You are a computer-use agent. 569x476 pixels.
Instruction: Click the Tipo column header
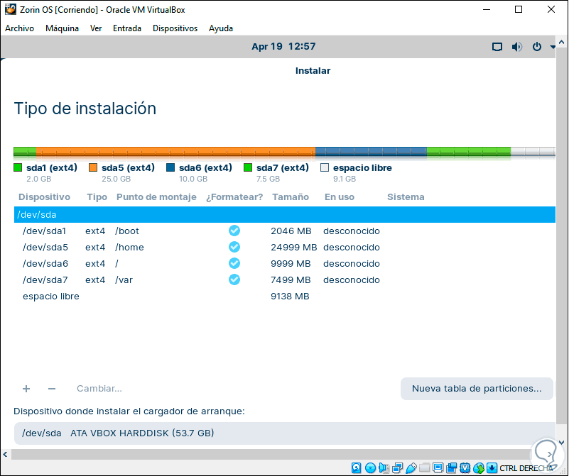pyautogui.click(x=97, y=197)
